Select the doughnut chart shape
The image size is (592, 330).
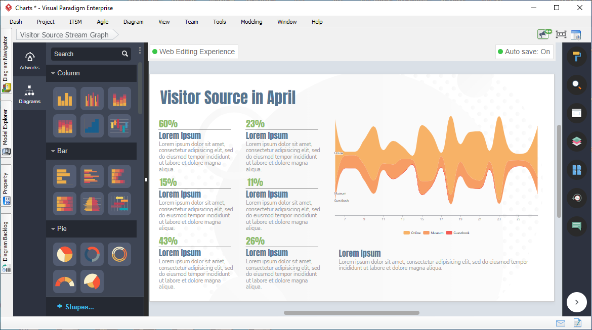point(92,254)
